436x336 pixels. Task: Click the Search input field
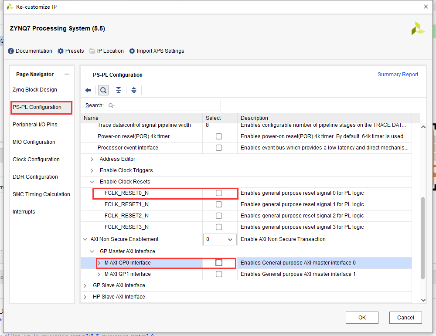(164, 105)
